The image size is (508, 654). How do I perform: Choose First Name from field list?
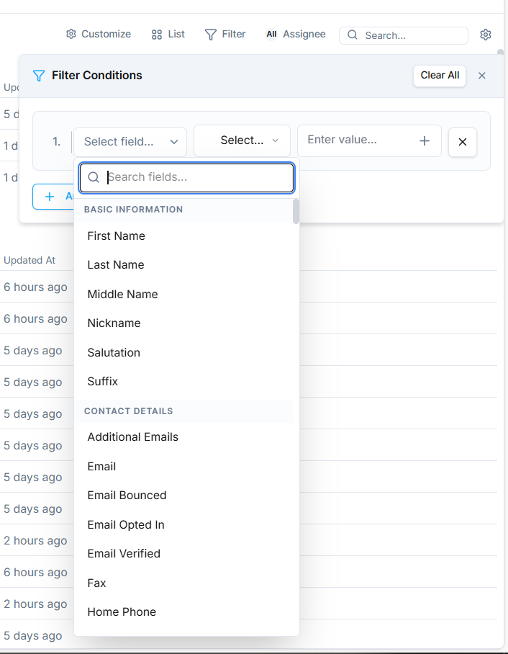117,236
